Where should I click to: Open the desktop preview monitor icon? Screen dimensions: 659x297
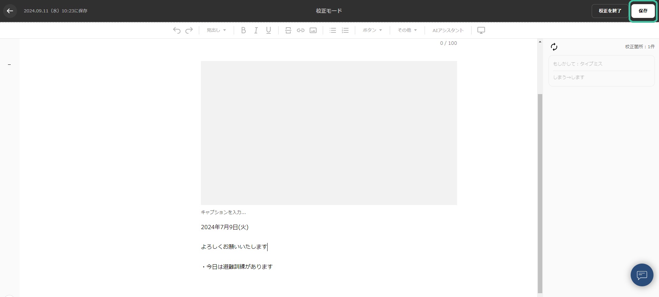point(481,30)
